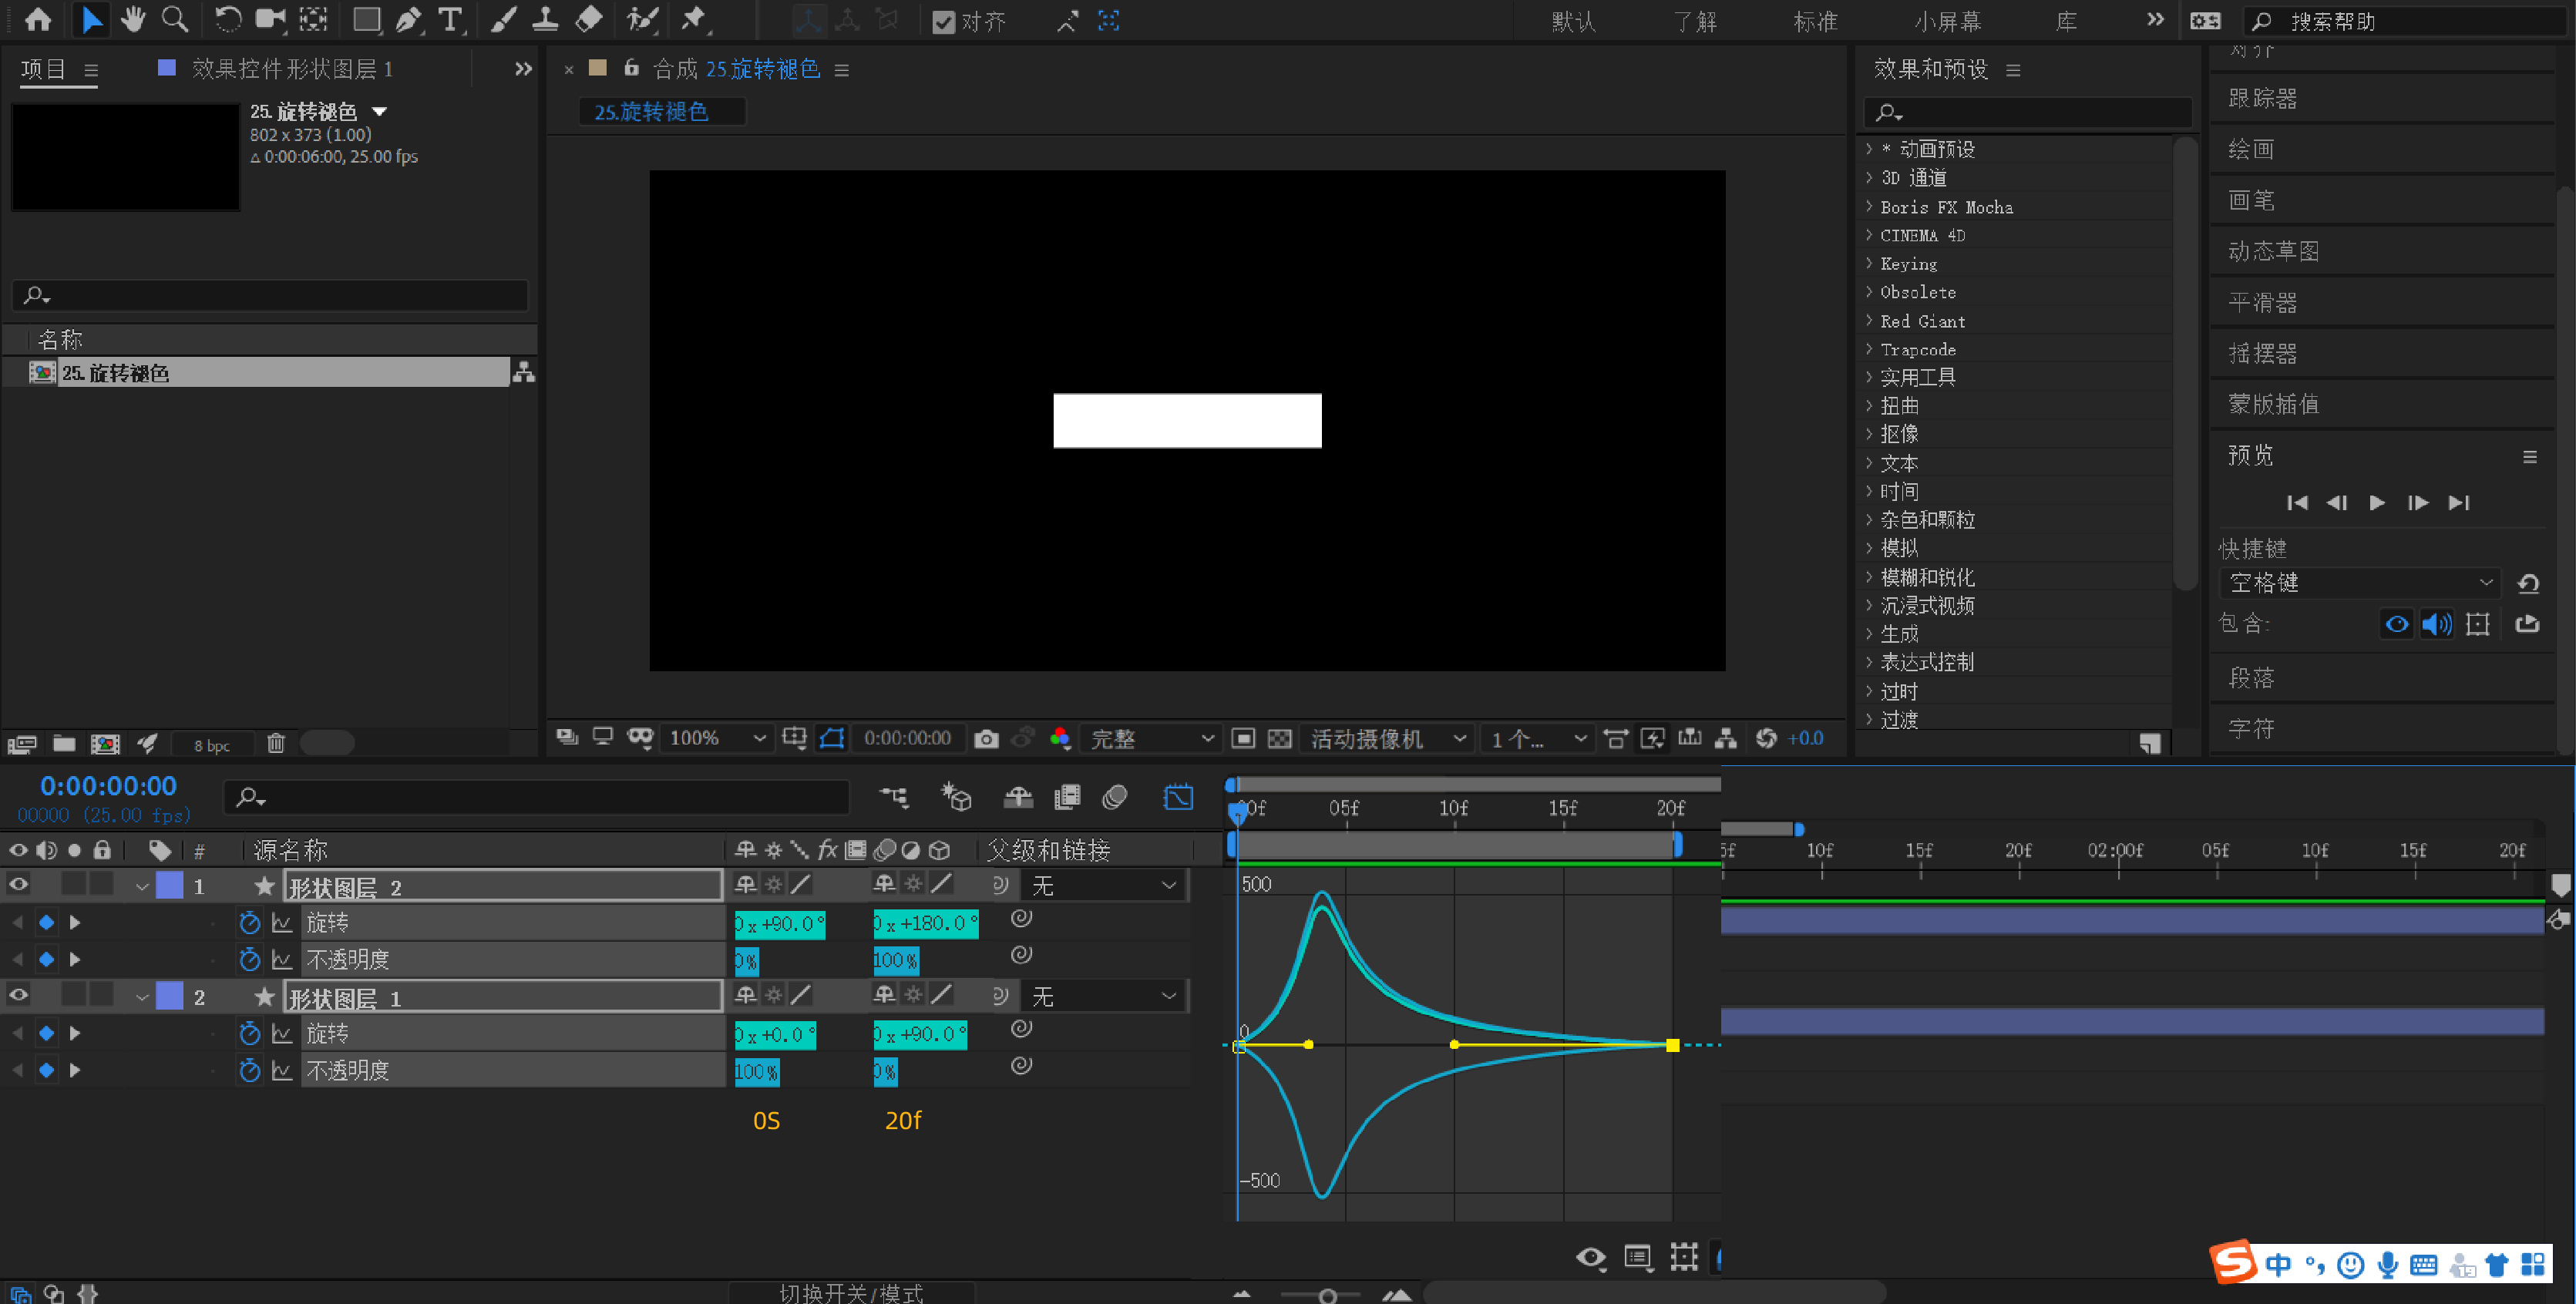Screen dimensions: 2576x1304
Task: Select the Rectangle shape tool
Action: pyautogui.click(x=366, y=20)
